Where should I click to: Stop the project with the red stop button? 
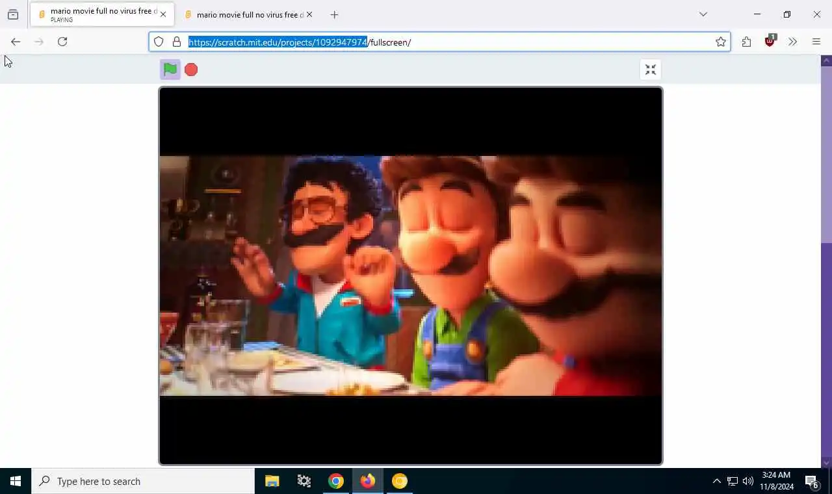click(x=191, y=70)
